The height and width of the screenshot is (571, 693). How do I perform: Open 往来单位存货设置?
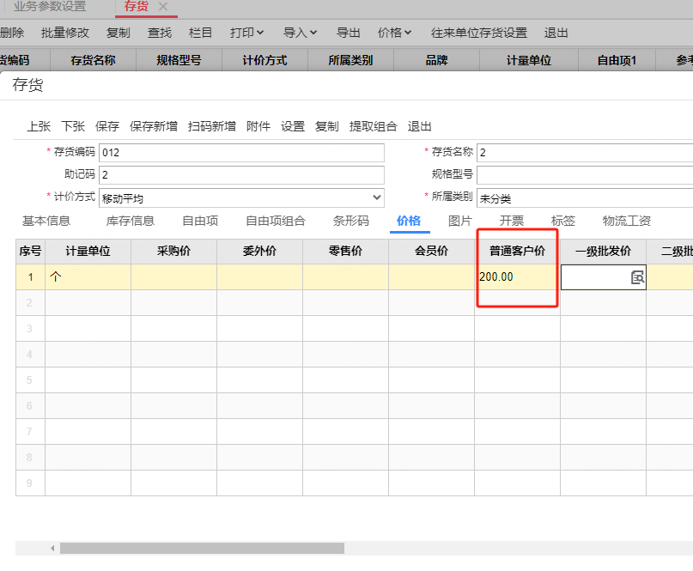(x=479, y=33)
